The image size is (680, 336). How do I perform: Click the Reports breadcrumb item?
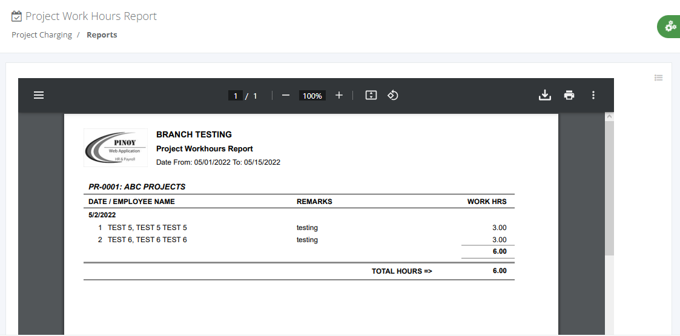coord(102,35)
